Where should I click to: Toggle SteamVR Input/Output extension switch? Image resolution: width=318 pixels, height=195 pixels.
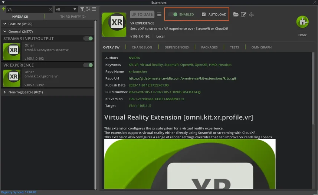point(88,38)
